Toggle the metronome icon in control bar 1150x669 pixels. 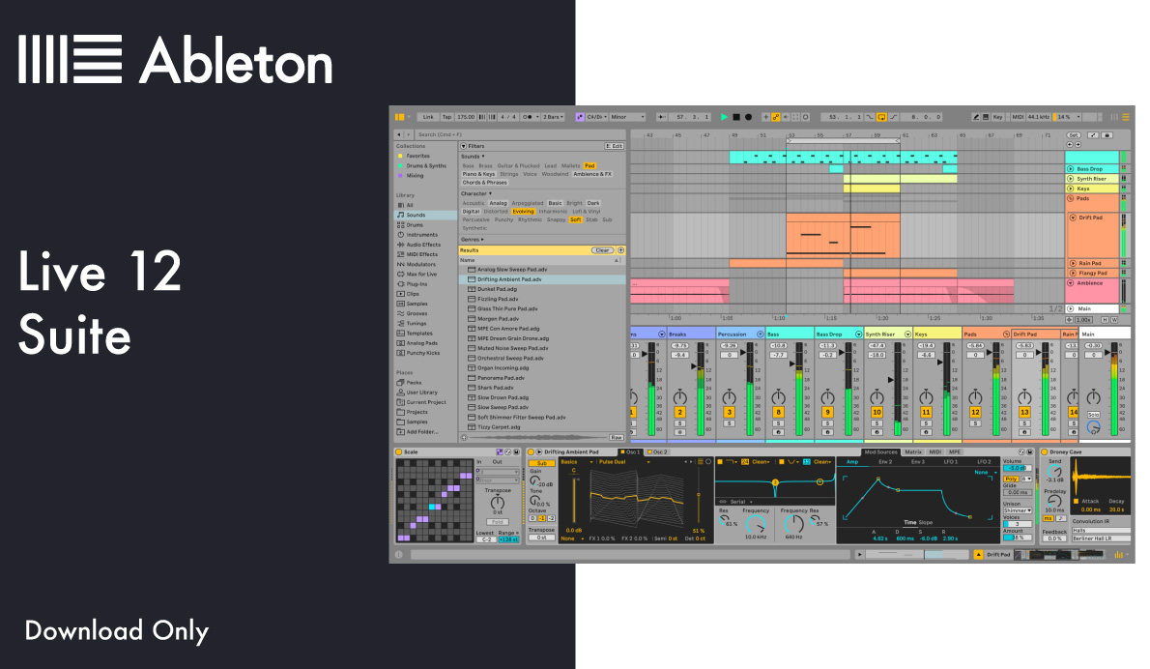[x=528, y=117]
